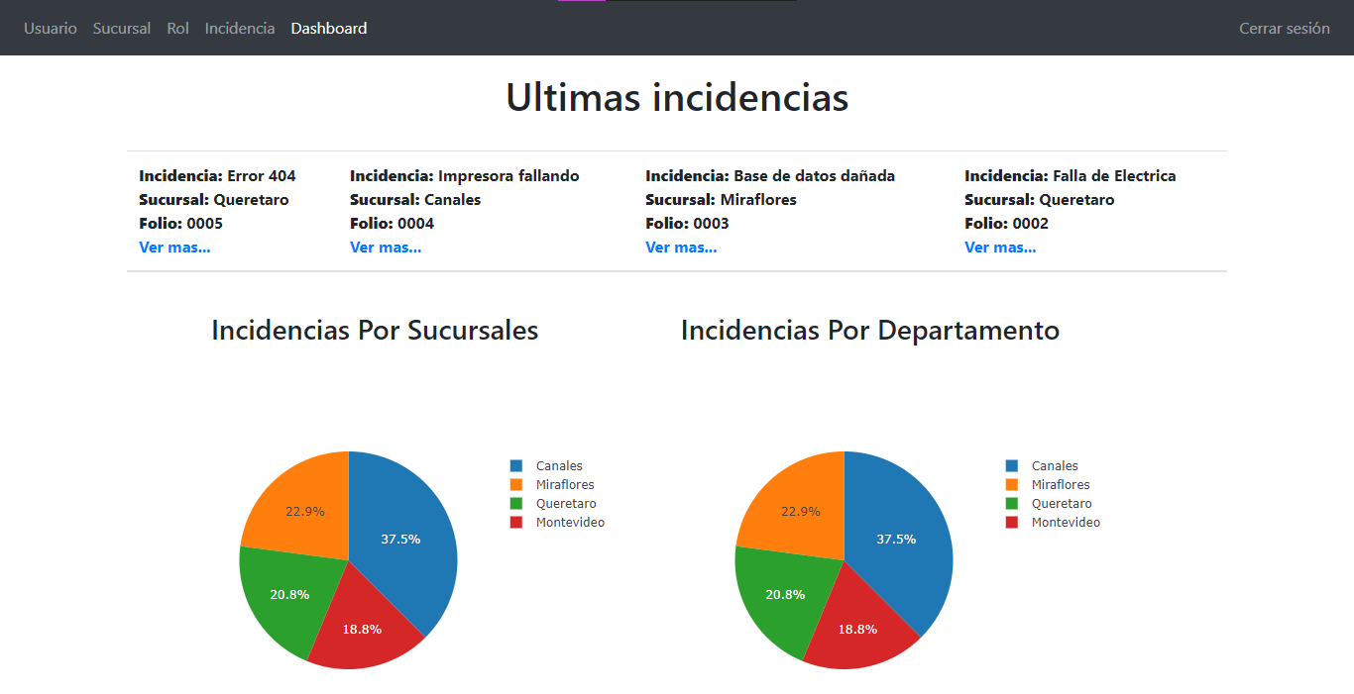The height and width of the screenshot is (694, 1354).
Task: Select the Dashboard tab in navbar
Action: click(329, 29)
